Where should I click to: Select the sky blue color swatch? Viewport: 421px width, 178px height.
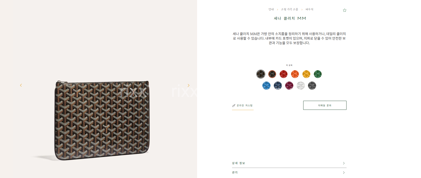[266, 86]
